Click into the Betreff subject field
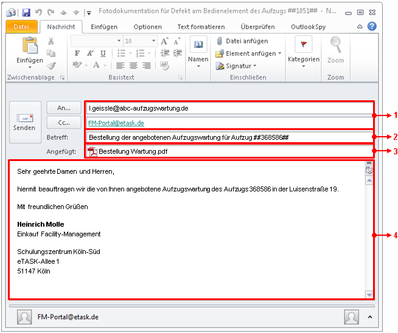The image size is (398, 333). click(229, 137)
